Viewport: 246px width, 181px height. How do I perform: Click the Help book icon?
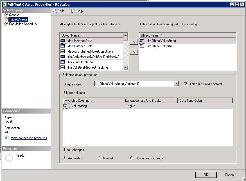73,11
